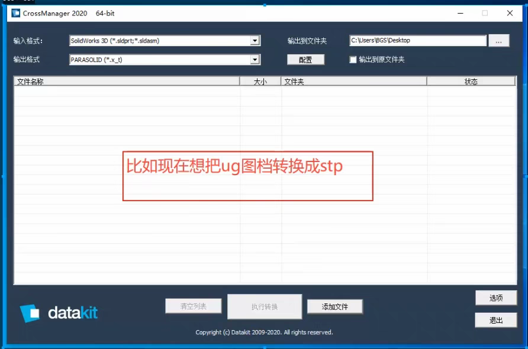Open the 输出格式 dropdown arrow
Screen dimensions: 528x349
pos(255,60)
